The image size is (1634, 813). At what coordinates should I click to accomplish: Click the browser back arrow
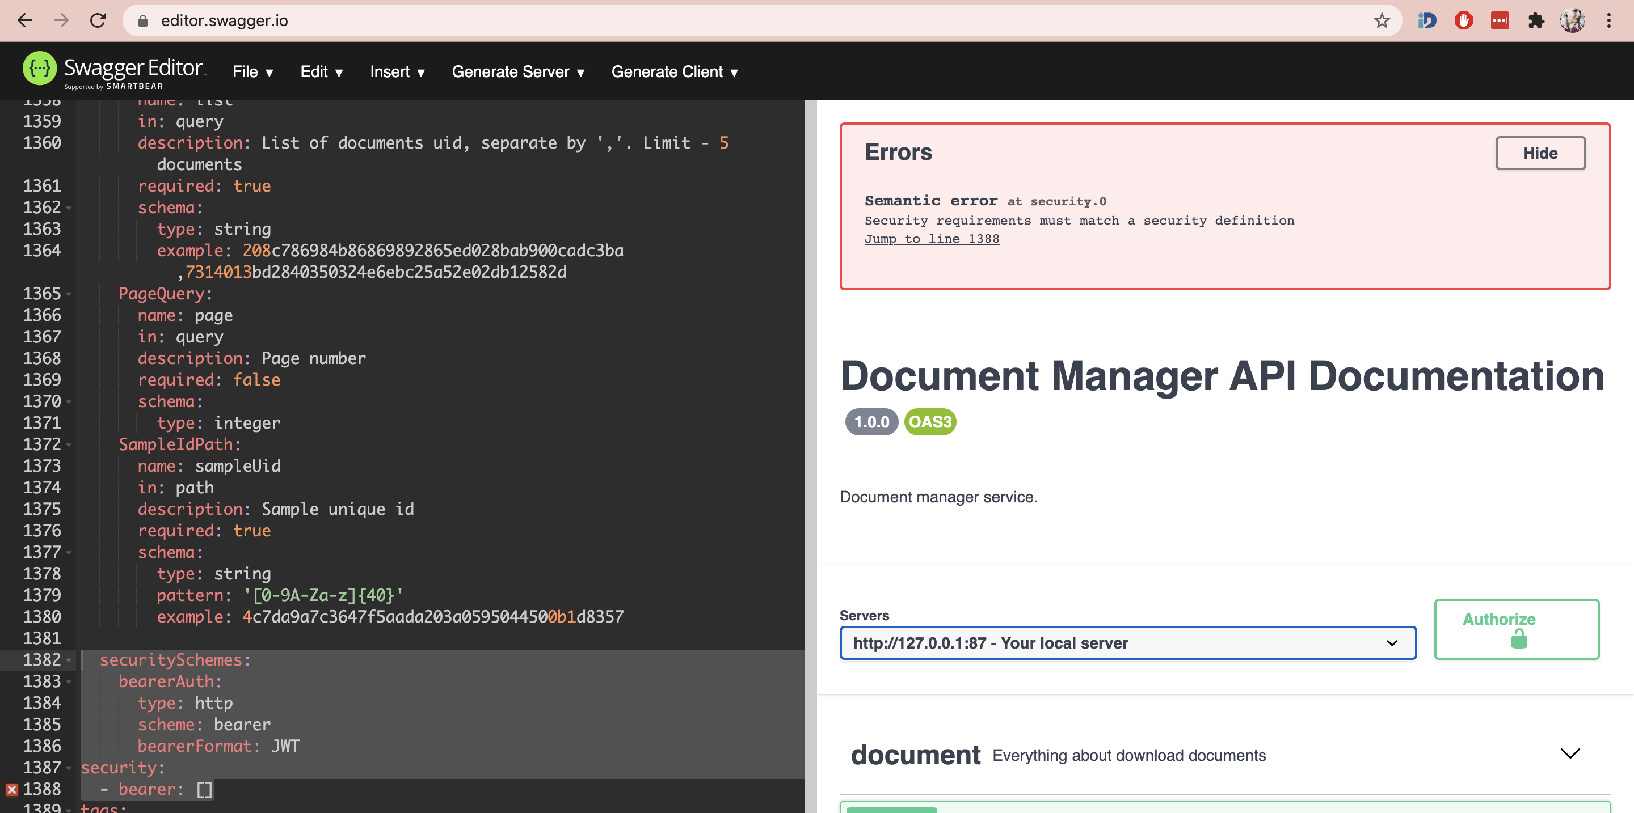25,20
